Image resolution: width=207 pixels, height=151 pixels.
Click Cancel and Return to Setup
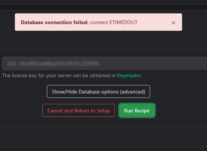(78, 111)
